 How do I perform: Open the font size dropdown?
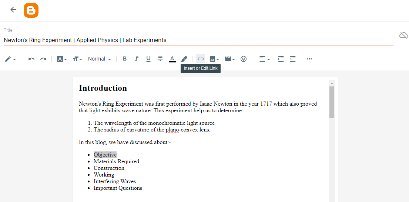pos(77,59)
